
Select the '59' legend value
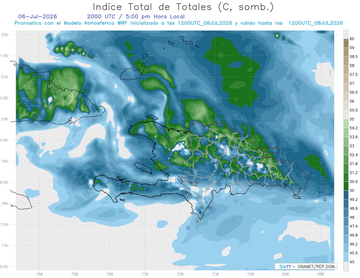[x=352, y=48]
